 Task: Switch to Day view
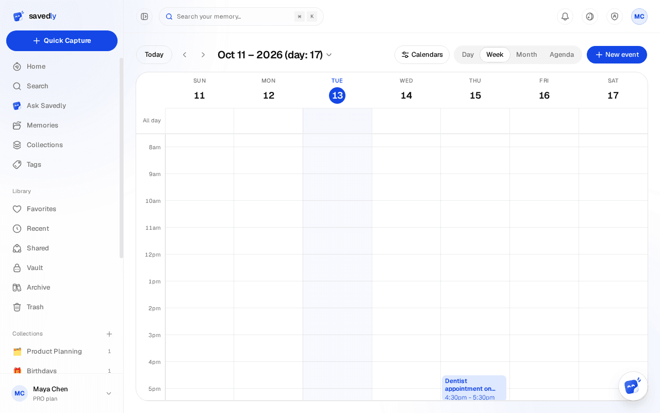(468, 55)
